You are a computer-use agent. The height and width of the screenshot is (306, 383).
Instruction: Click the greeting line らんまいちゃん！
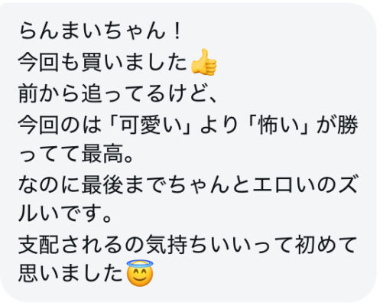(x=100, y=31)
